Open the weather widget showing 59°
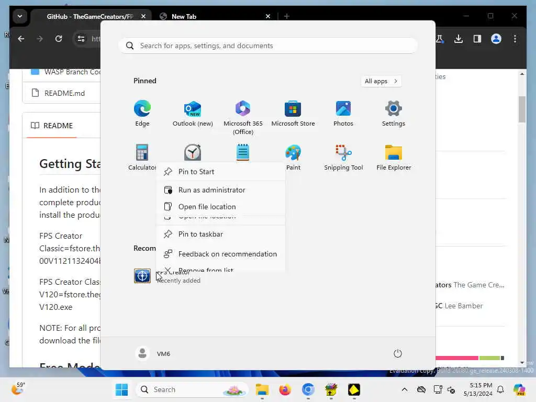Viewport: 536px width, 402px height. 18,389
